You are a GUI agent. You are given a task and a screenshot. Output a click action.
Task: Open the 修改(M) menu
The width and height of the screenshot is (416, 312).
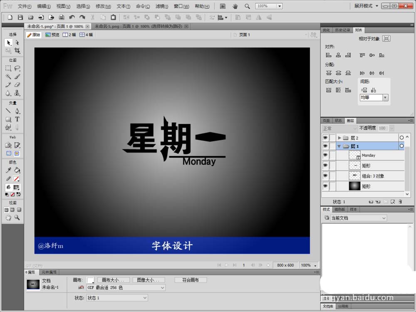(103, 6)
